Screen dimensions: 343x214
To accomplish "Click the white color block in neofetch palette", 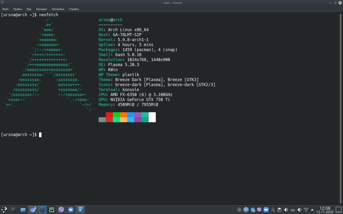I will (x=152, y=117).
